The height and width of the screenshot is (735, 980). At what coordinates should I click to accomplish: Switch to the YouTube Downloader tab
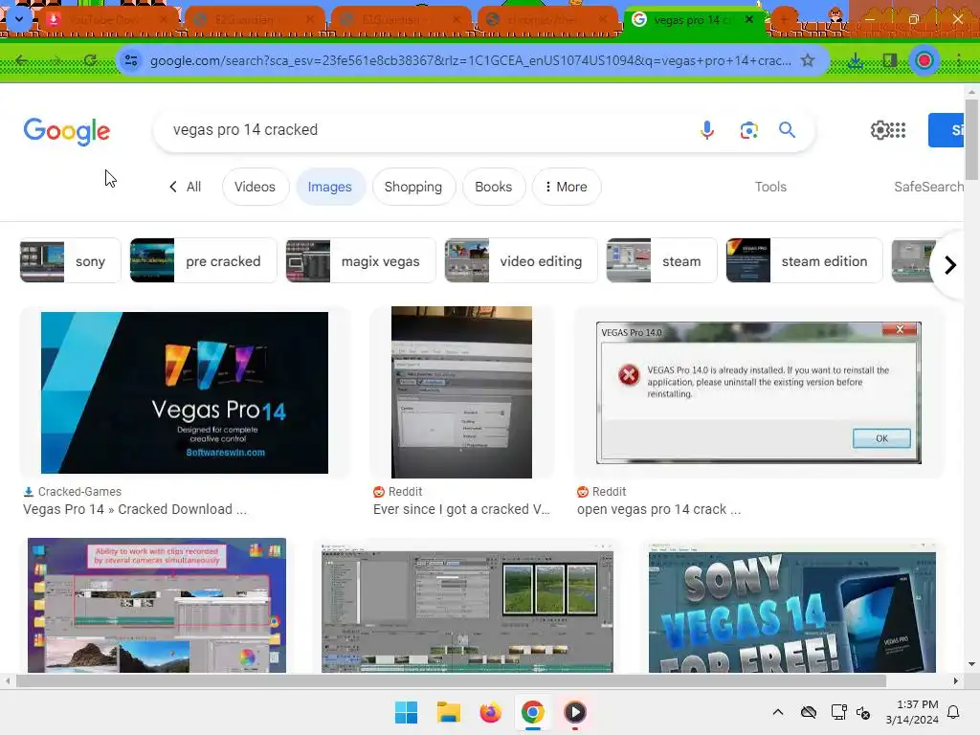108,20
